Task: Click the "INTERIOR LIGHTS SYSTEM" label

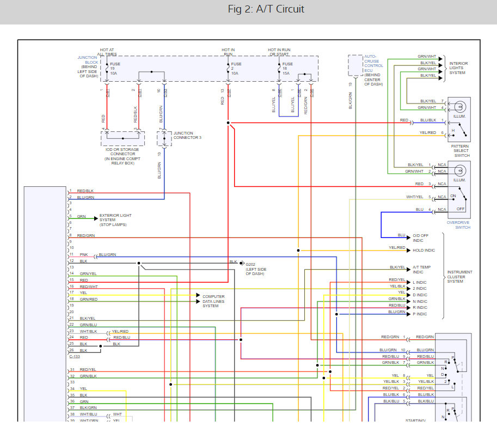Action: (x=458, y=68)
